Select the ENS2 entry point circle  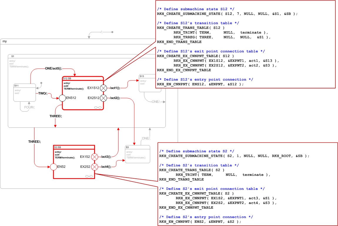coord(53,167)
